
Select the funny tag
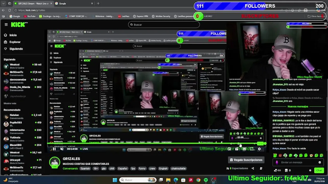(x=142, y=168)
